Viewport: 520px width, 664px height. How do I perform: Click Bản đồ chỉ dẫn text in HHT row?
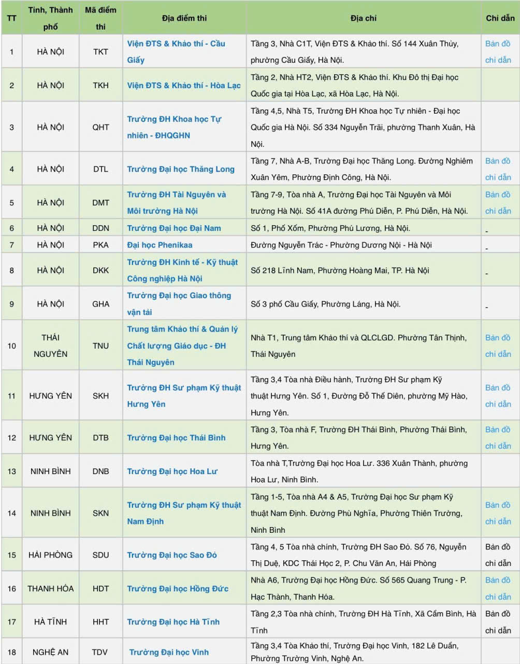point(498,622)
